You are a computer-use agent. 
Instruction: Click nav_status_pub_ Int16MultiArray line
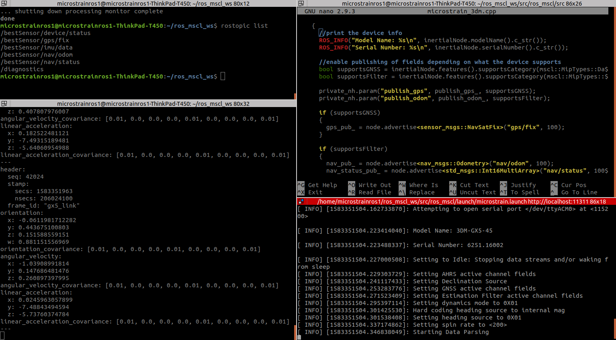[467, 171]
